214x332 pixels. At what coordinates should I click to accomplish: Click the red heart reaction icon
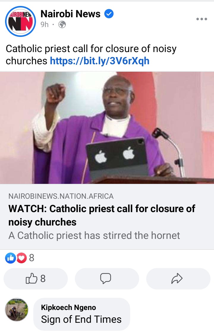(x=21, y=258)
